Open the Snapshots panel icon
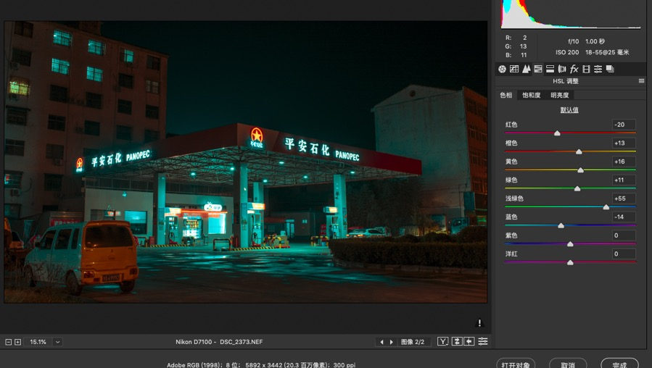The image size is (652, 368). pos(610,69)
